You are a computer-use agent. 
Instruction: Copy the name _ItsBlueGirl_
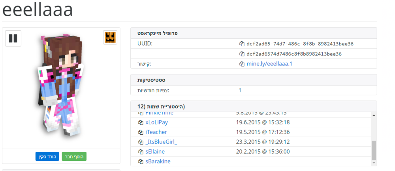(141, 142)
